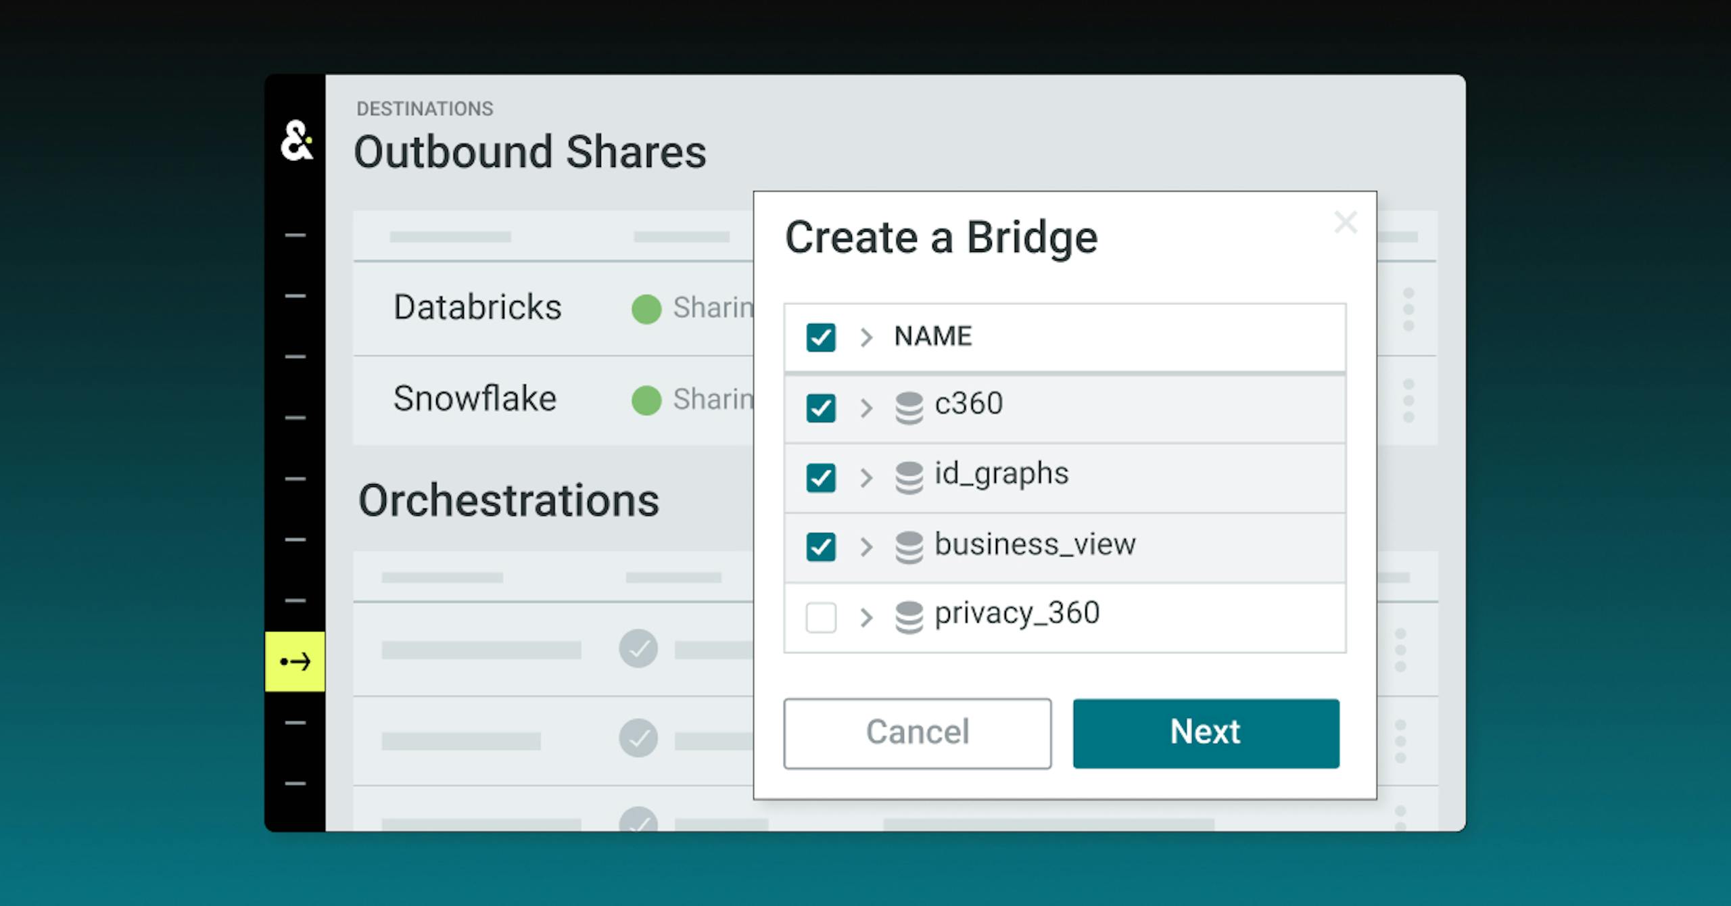Expand the privacy_360 chevron
The height and width of the screenshot is (906, 1731).
coord(866,617)
